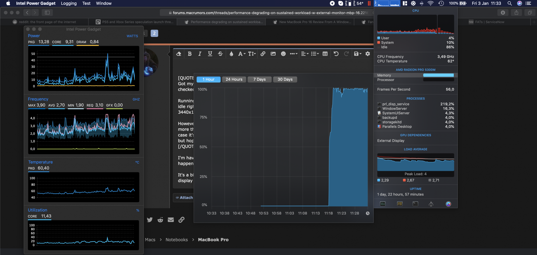Go to page 2 of the thread
This screenshot has width=537, height=255.
click(x=154, y=33)
